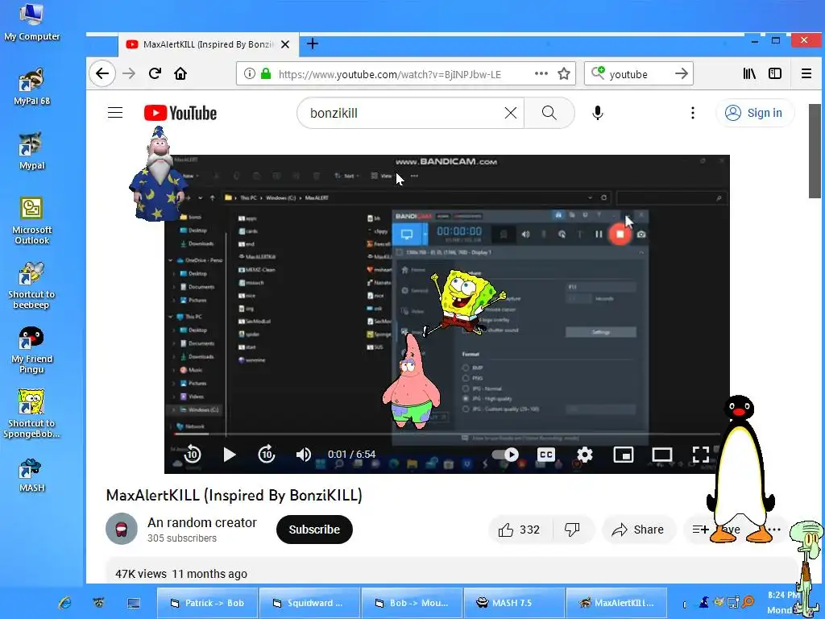Go back in browser history
825x619 pixels.
[102, 73]
